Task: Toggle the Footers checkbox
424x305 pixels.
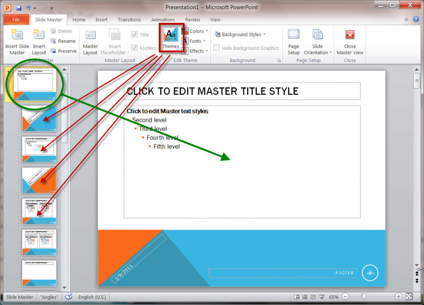Action: [134, 48]
